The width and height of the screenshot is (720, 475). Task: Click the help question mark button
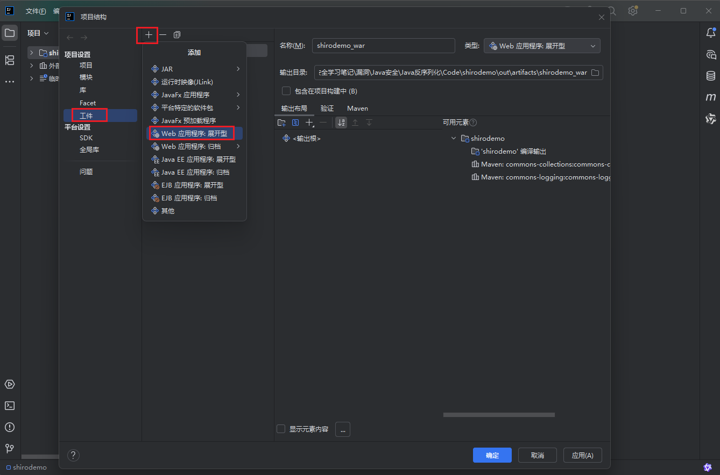[x=73, y=455]
